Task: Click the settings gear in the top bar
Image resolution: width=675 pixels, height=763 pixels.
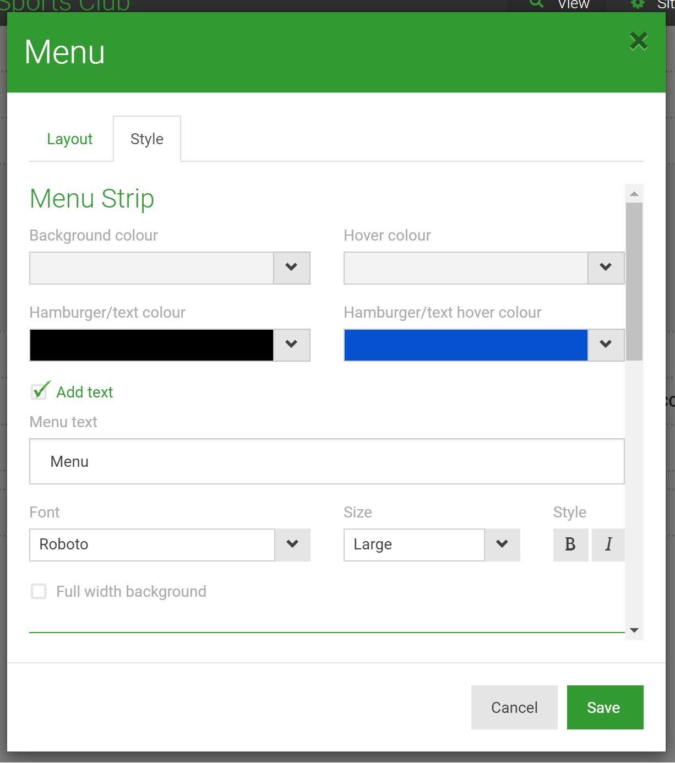Action: pos(638,4)
